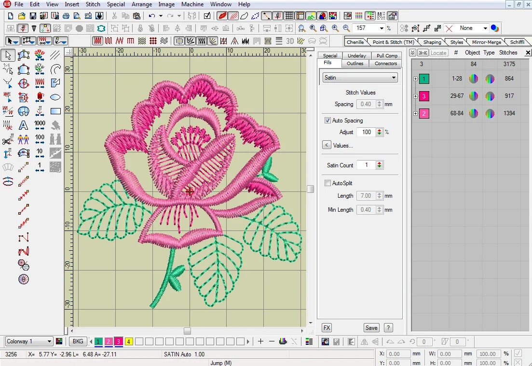Click the 3D stitch effect icon
Screen dimensions: 532x366
290,41
